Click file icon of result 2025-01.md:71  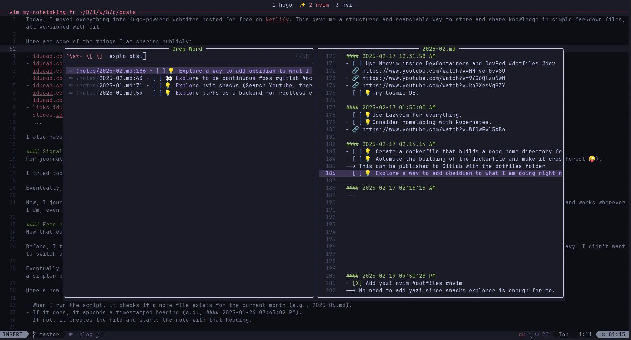tap(71, 85)
